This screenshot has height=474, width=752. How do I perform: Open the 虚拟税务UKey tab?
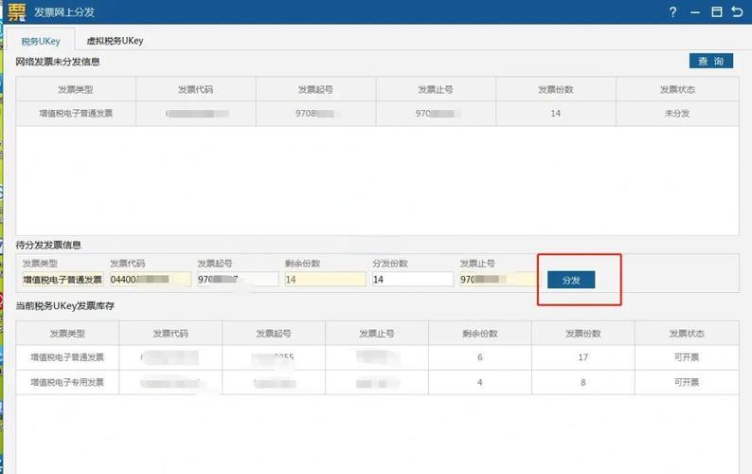(115, 42)
